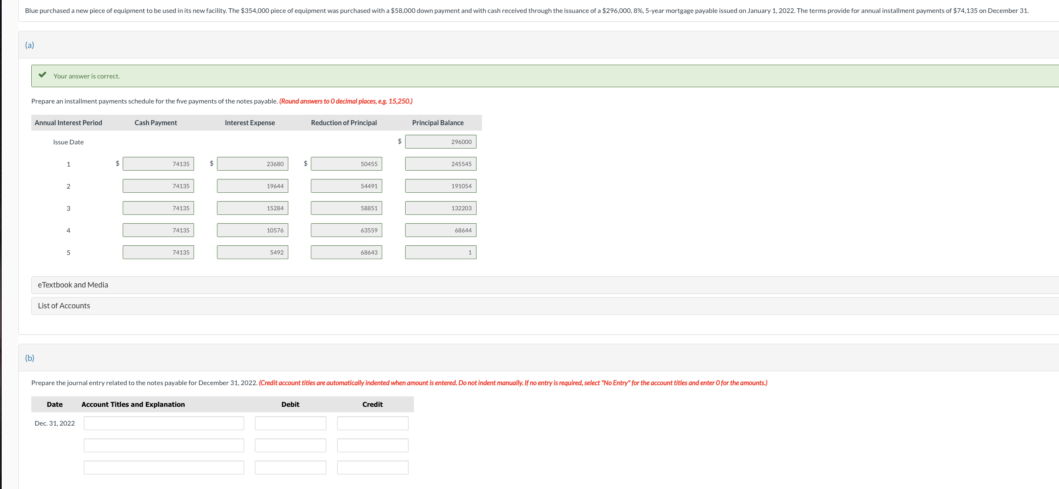1059x489 pixels.
Task: Click the (a) section header label
Action: point(30,45)
